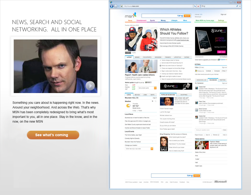Switch to the MAPS local tab
Viewport: 251px width, 195px height.
tap(152, 95)
